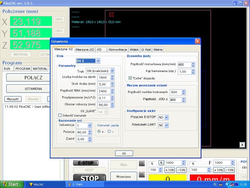250x188 pixels.
Task: Increase feed rate with +10% button
Action: (218, 170)
